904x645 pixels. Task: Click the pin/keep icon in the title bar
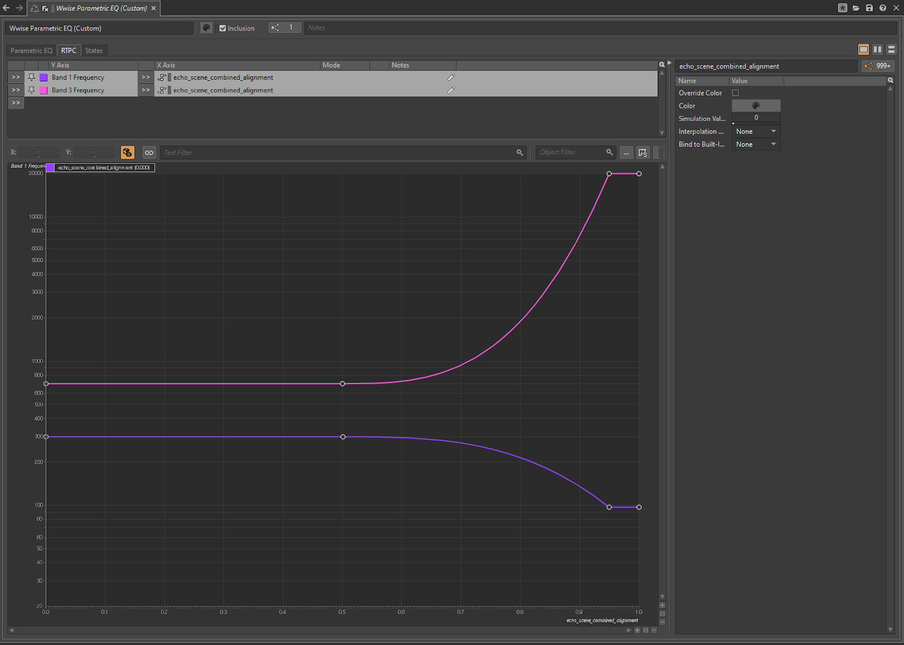coord(843,8)
